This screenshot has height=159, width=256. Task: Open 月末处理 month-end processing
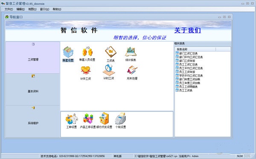pyautogui.click(x=132, y=73)
